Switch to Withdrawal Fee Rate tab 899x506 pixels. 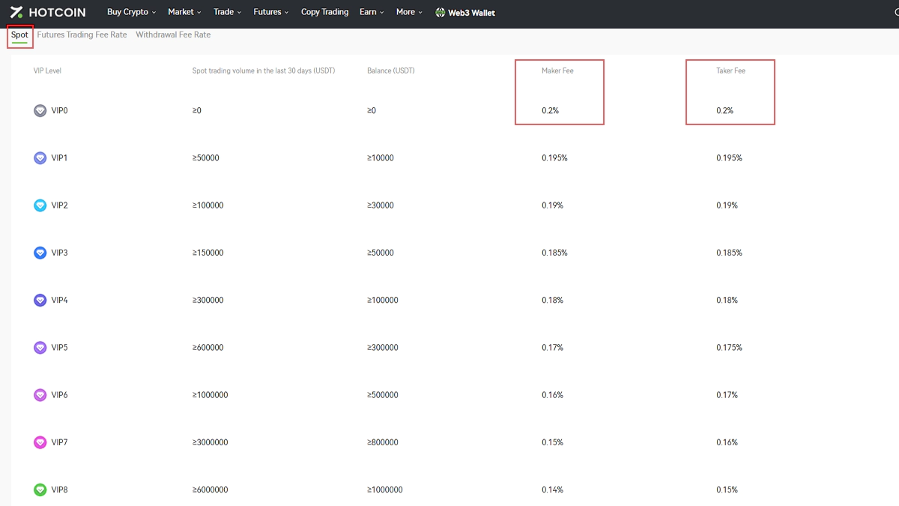click(x=173, y=35)
